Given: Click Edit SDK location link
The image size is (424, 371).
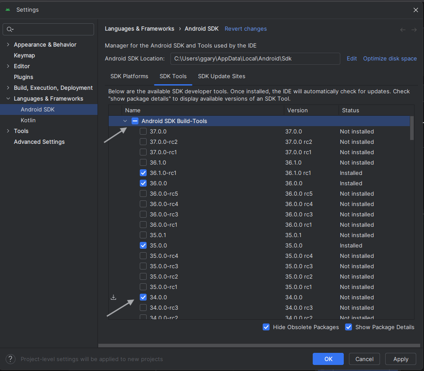Looking at the screenshot, I should pos(352,58).
